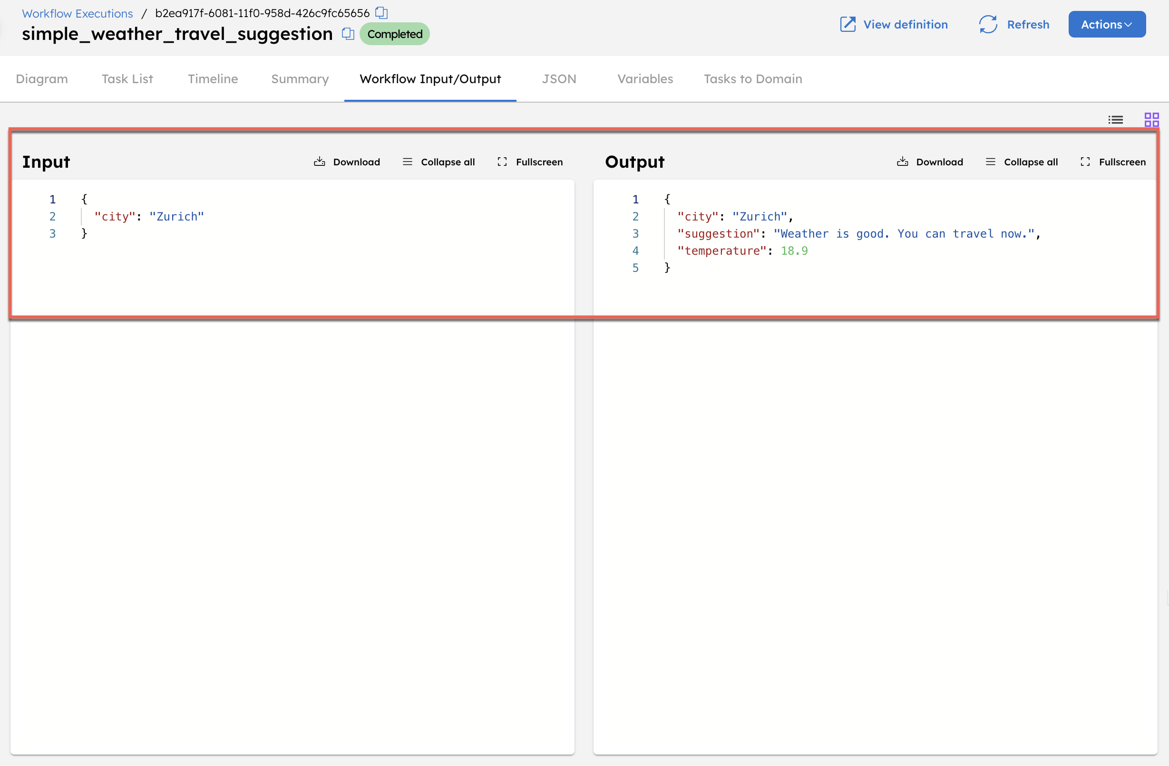Click the closing brace on Output line 5

(667, 268)
